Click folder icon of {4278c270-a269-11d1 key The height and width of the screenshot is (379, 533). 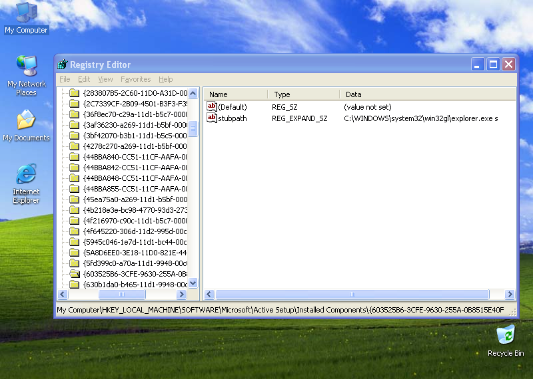coord(74,146)
